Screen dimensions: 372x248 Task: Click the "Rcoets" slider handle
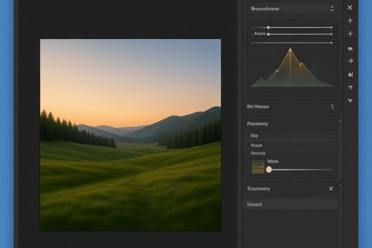[x=268, y=34]
